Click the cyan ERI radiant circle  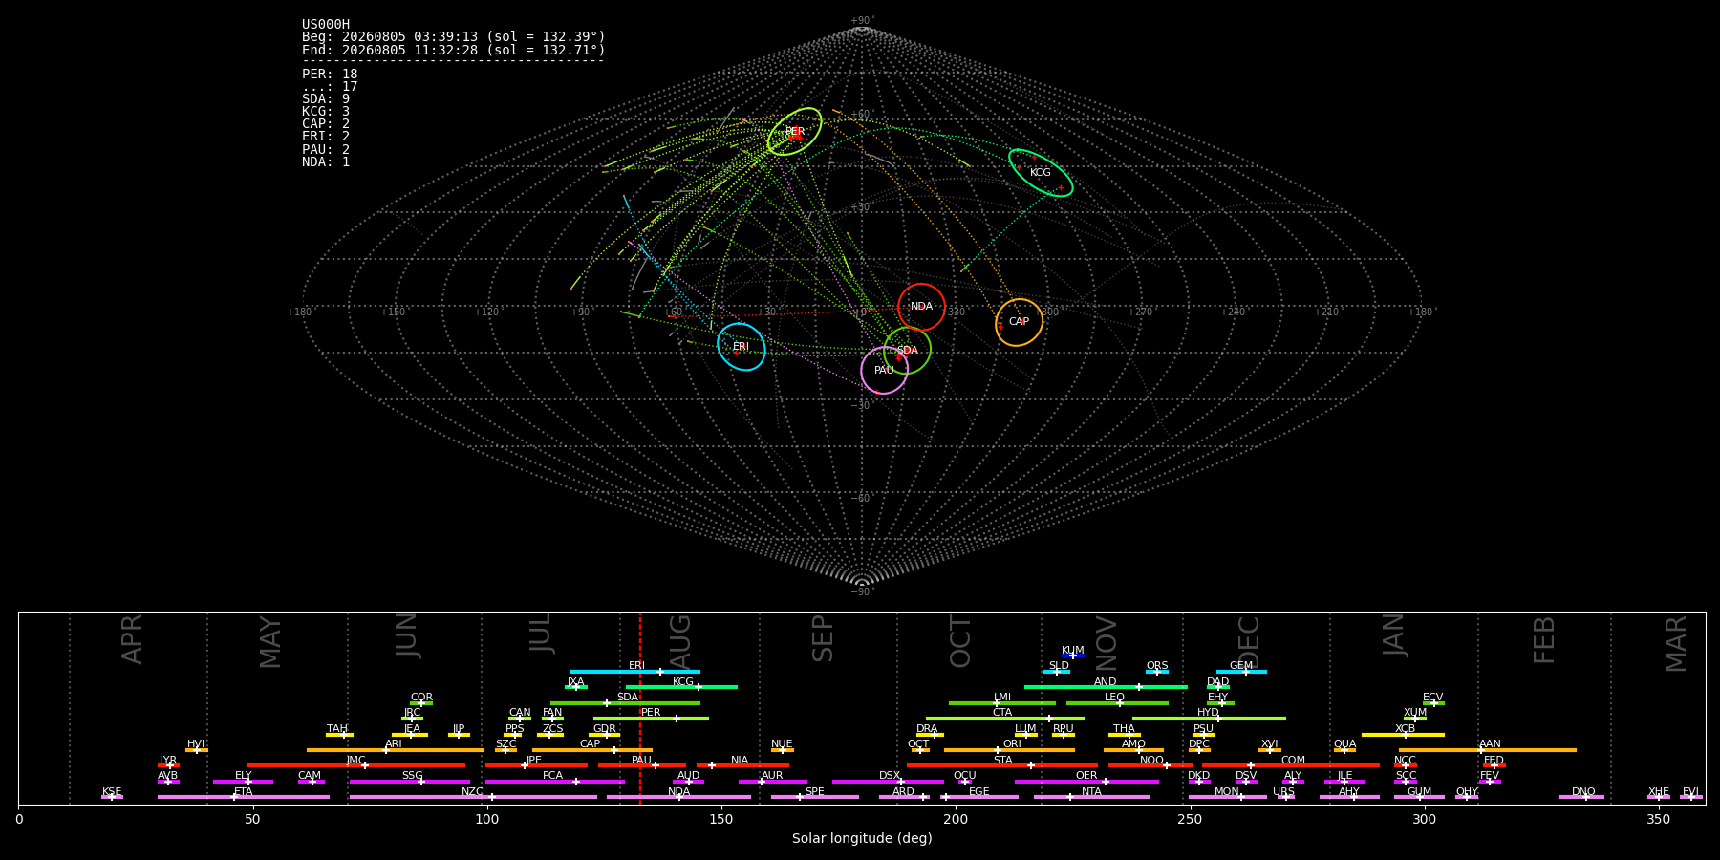pyautogui.click(x=742, y=346)
